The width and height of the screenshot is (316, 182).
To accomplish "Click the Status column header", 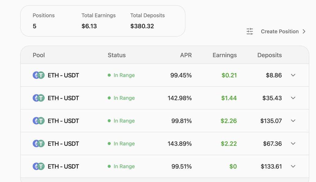I will tap(117, 55).
